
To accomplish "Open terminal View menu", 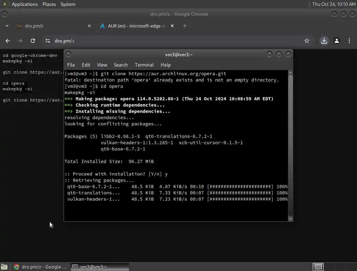I will (x=102, y=65).
